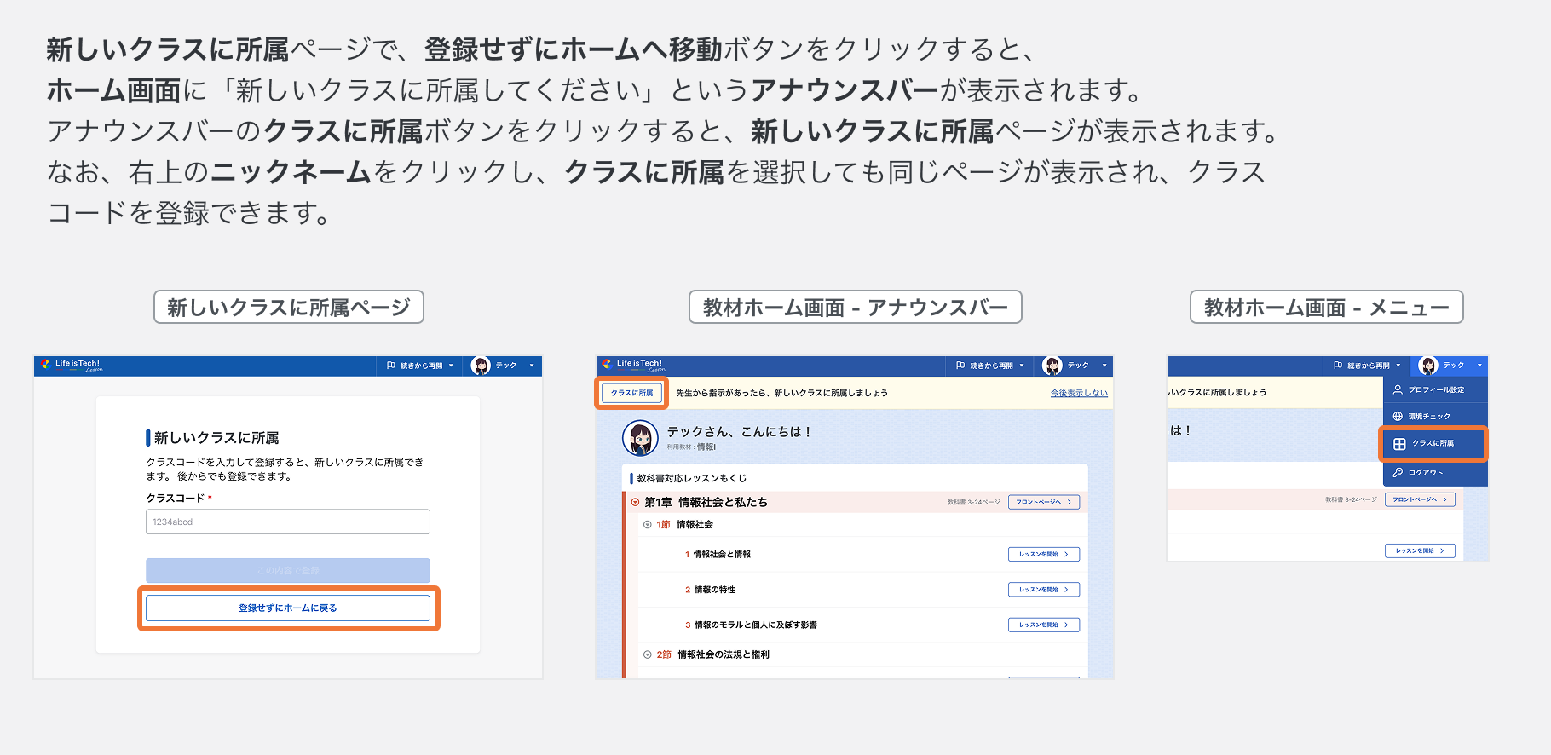Open the 続きから再開 dropdown on the class-join page
1551x755 pixels.
[x=420, y=366]
